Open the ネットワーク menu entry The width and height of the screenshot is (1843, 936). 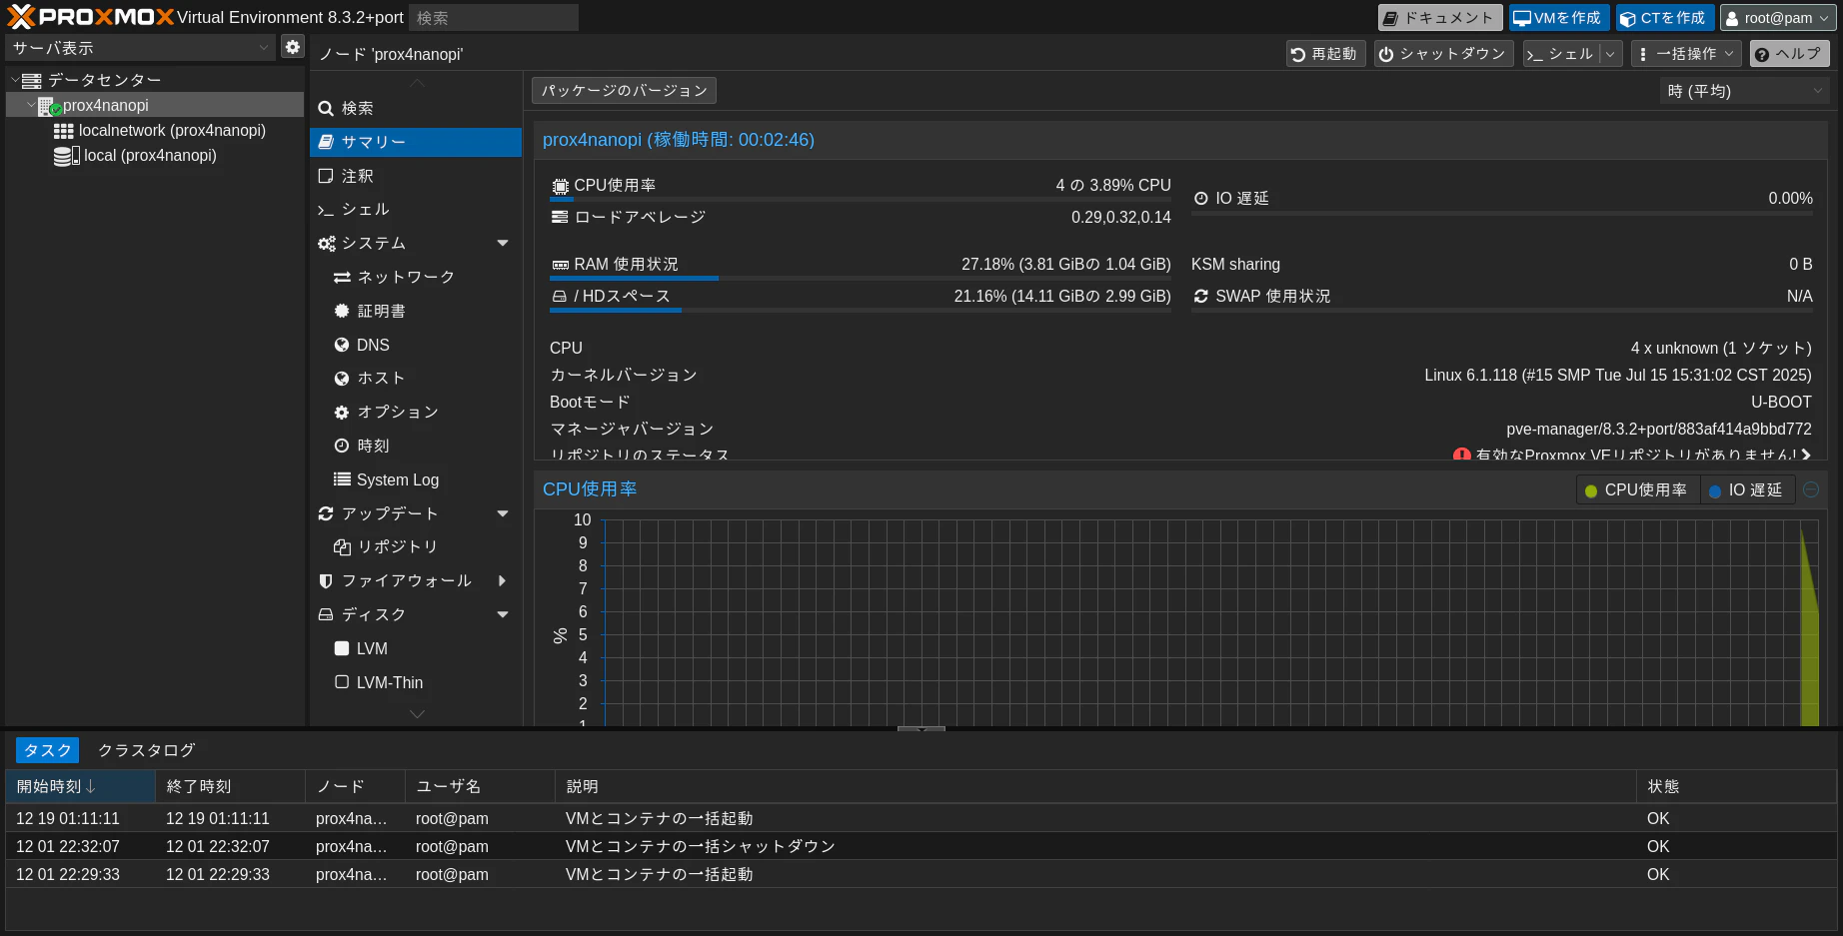click(x=416, y=278)
